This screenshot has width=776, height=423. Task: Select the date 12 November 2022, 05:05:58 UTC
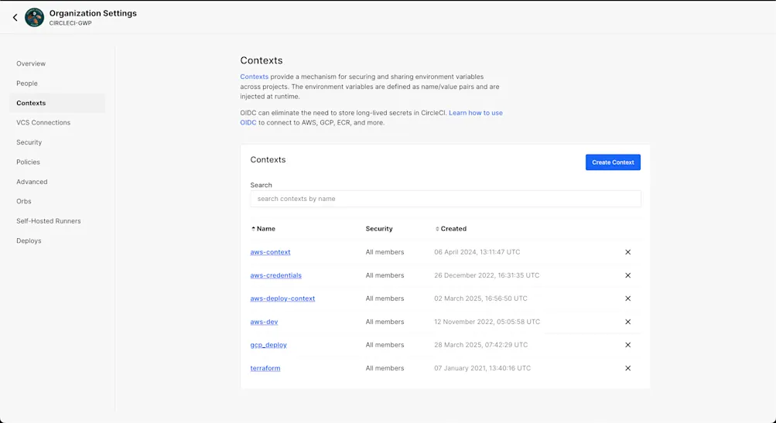[x=487, y=322]
